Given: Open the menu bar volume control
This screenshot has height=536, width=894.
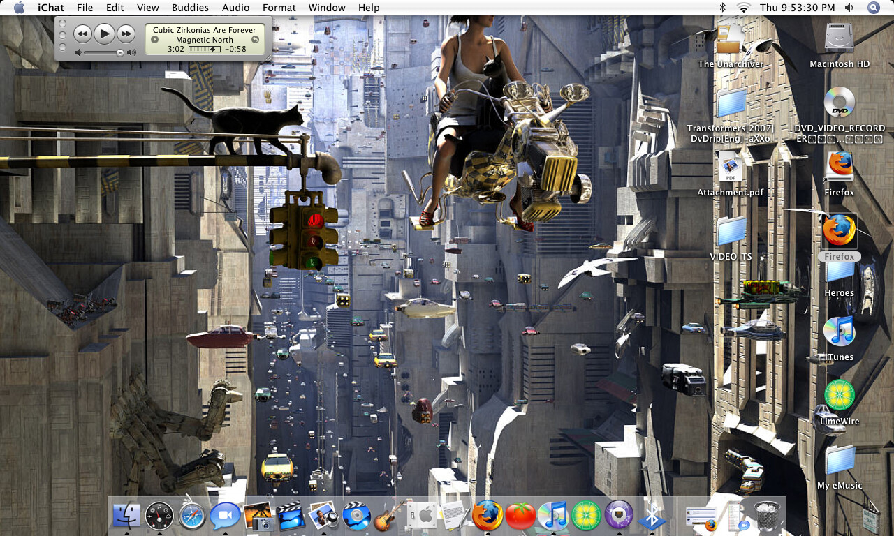Looking at the screenshot, I should click(x=849, y=8).
